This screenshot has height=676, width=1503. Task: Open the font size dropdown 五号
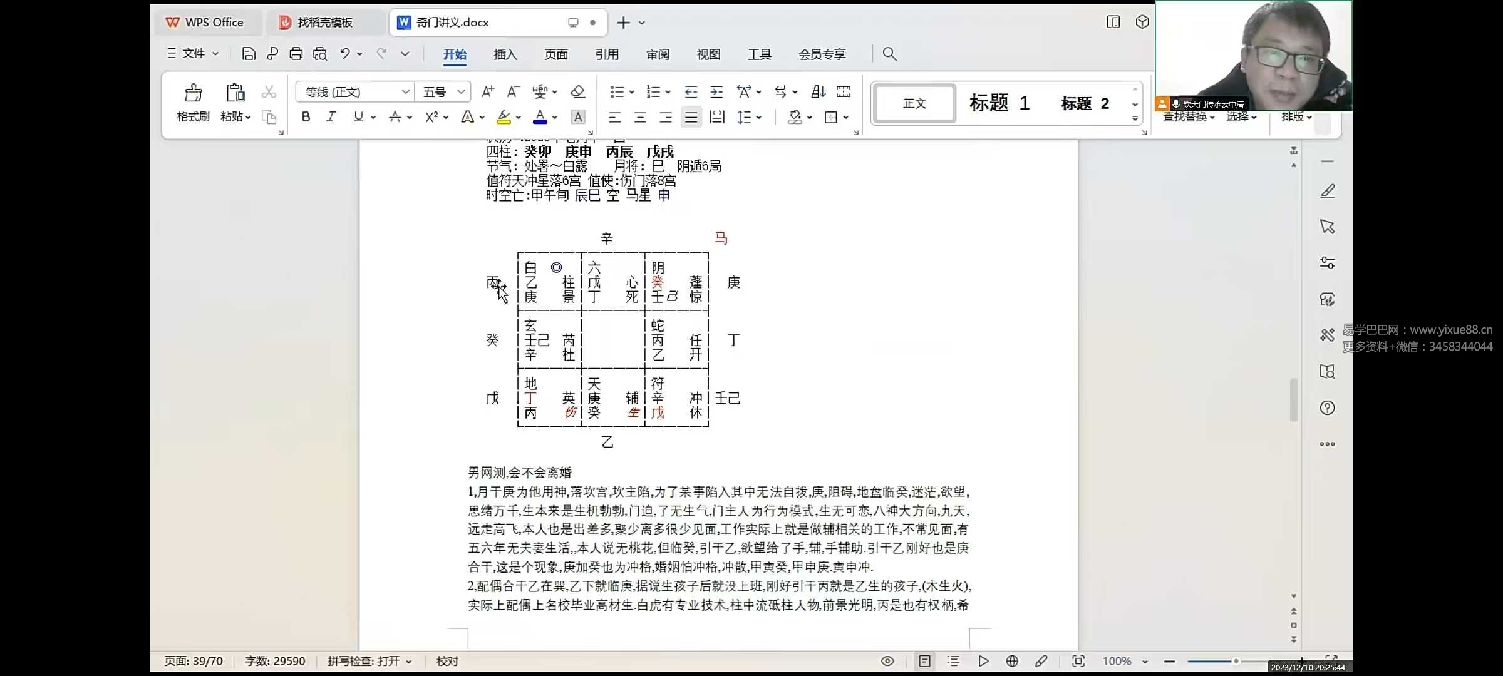coord(461,92)
